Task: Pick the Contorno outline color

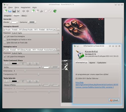Action: coord(32,22)
